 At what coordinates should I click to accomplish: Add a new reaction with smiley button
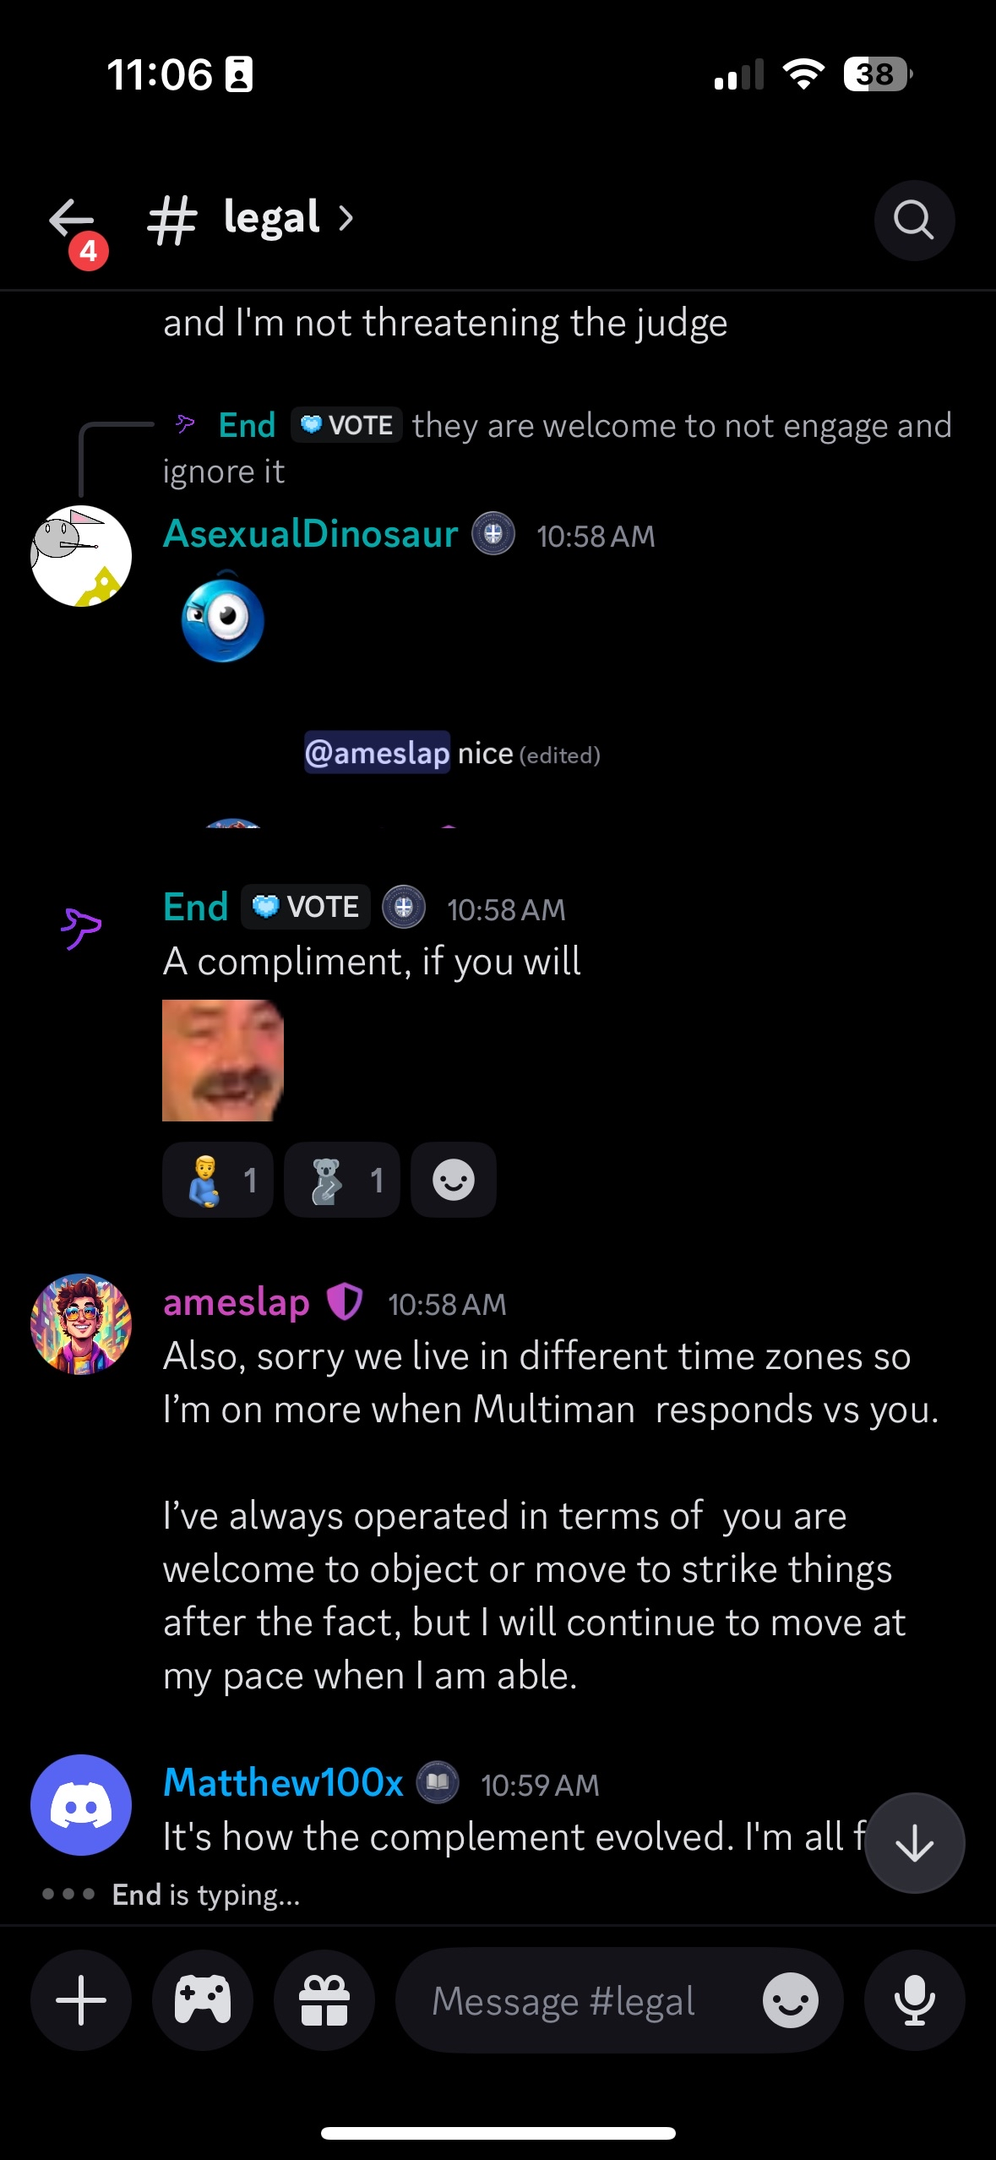pos(454,1180)
